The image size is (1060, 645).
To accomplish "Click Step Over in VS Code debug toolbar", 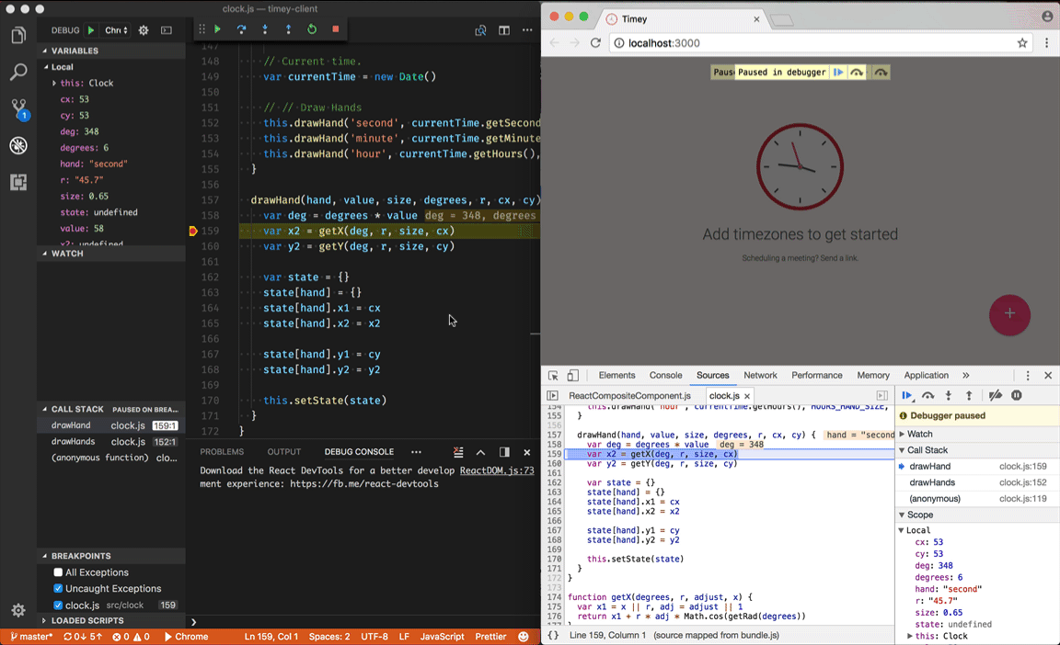I will pyautogui.click(x=241, y=29).
